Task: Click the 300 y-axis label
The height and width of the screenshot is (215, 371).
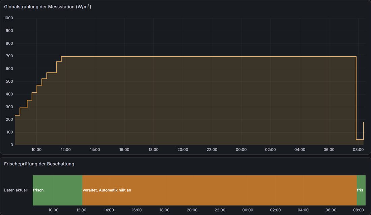Action: pyautogui.click(x=9, y=107)
